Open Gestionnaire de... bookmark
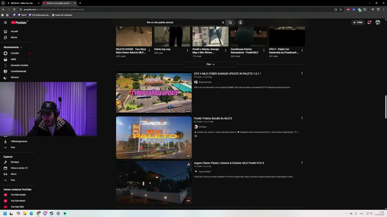The height and width of the screenshot is (217, 387). click(39, 15)
